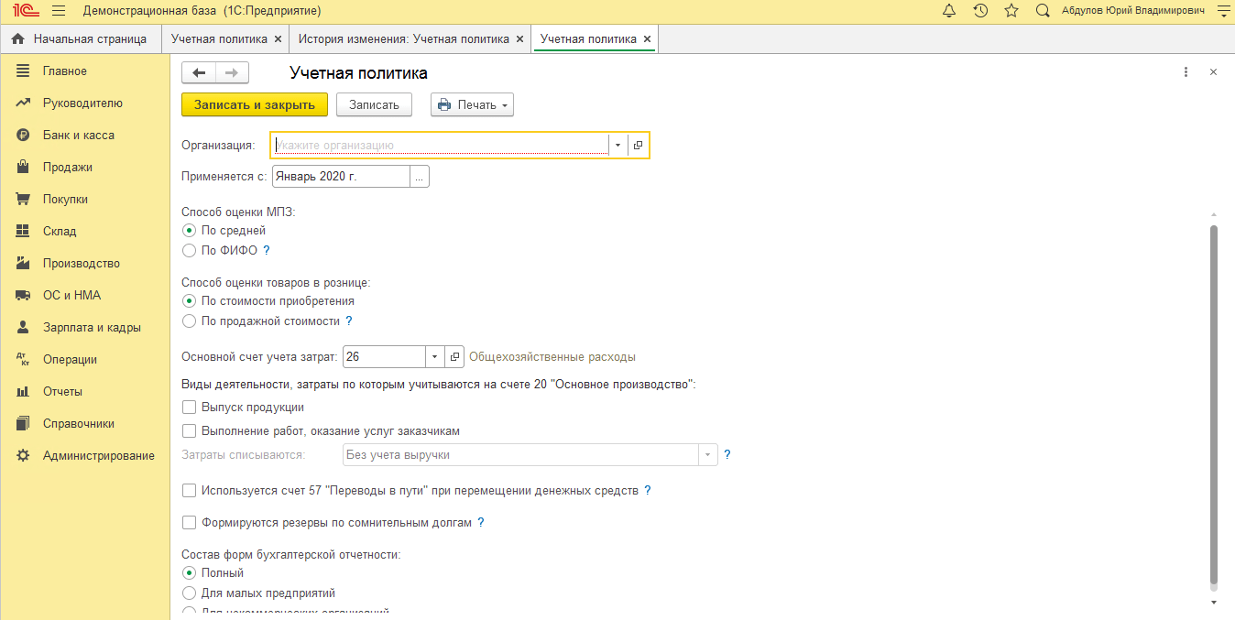Open organization field's open-form icon
The width and height of the screenshot is (1235, 620).
coord(639,146)
